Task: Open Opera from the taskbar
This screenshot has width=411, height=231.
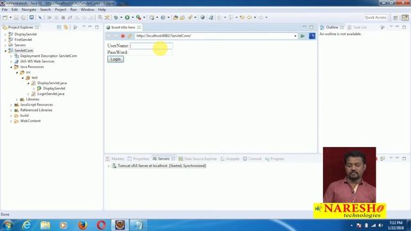Action: (101, 225)
